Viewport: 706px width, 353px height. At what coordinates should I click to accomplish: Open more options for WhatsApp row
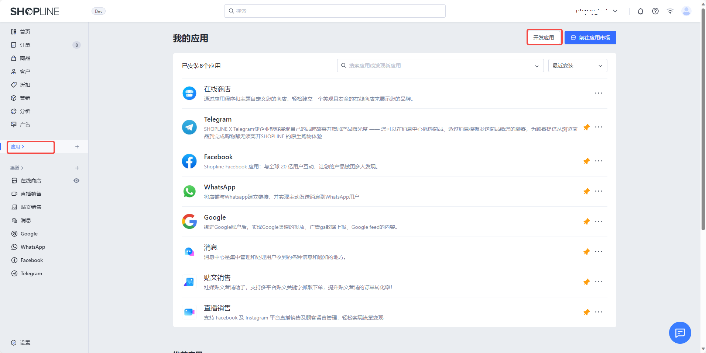click(599, 191)
